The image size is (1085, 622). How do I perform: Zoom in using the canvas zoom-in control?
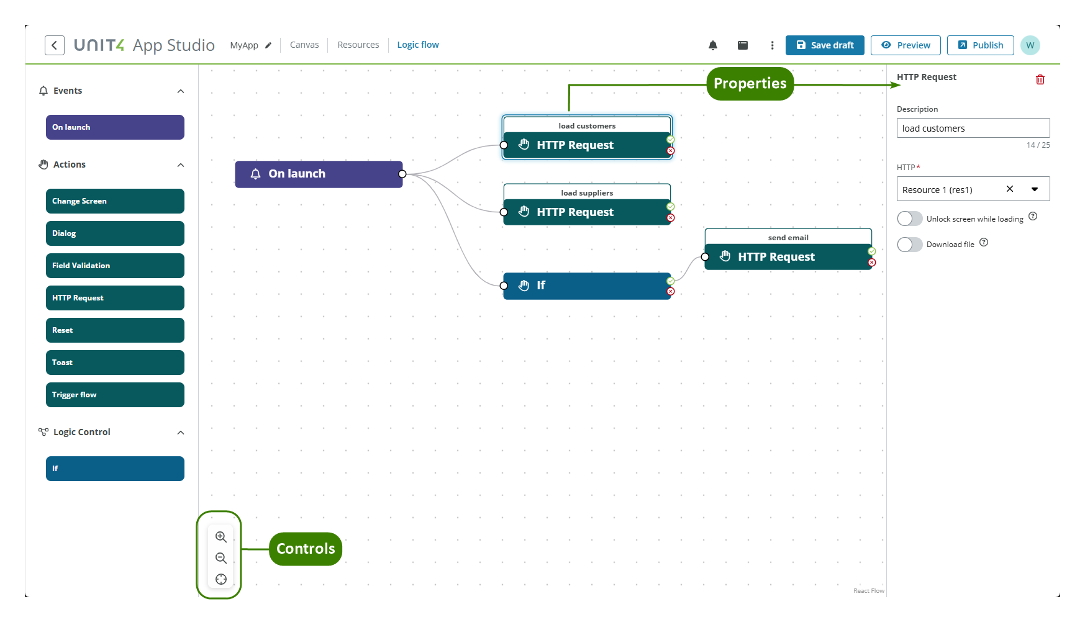pyautogui.click(x=220, y=536)
